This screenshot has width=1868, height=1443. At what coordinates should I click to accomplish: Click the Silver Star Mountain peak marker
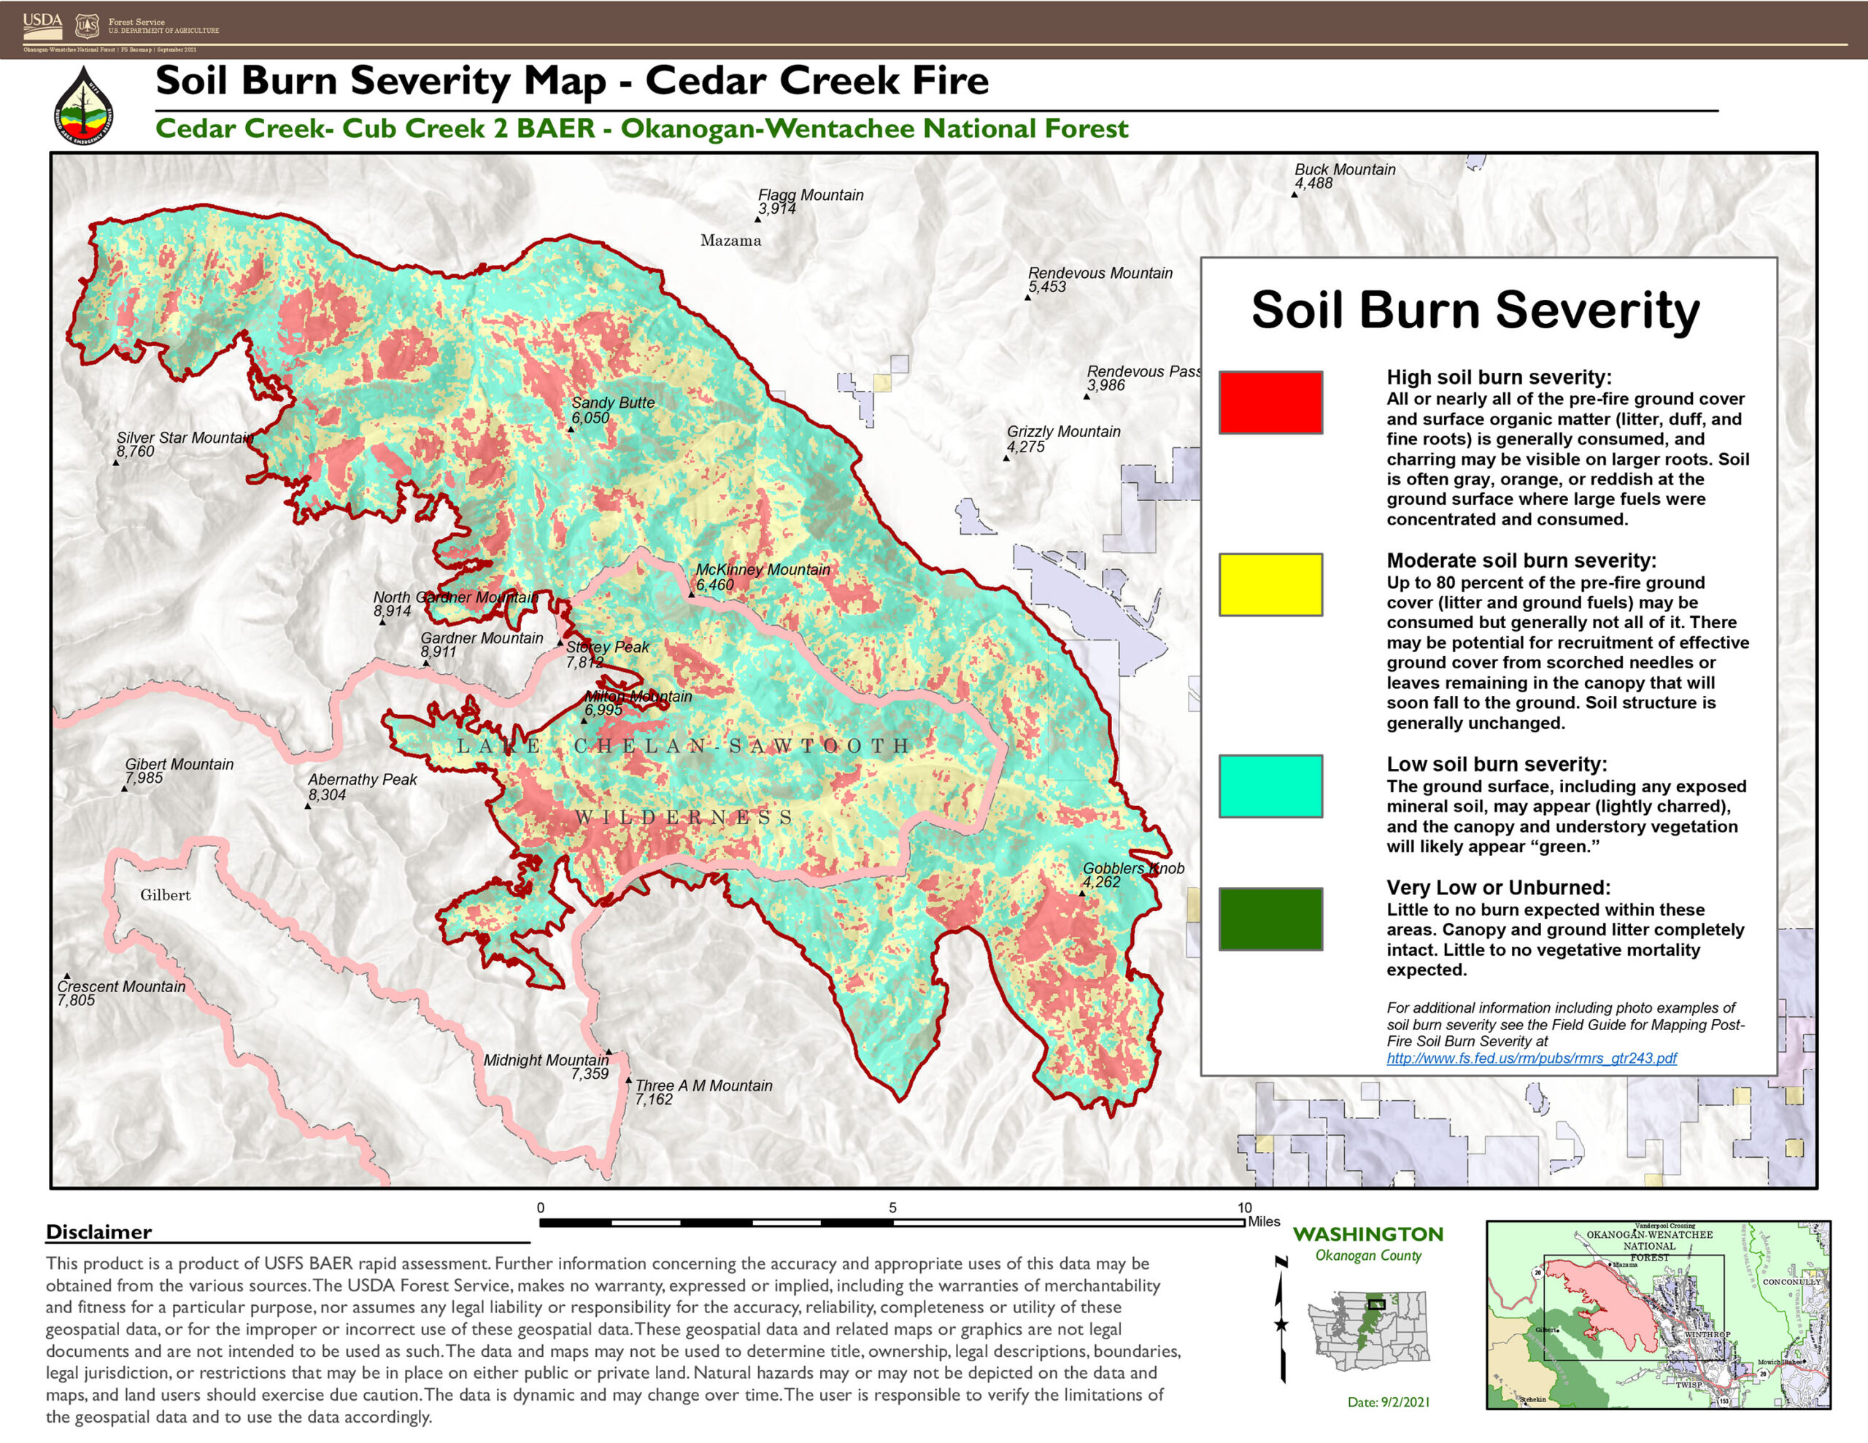[116, 463]
